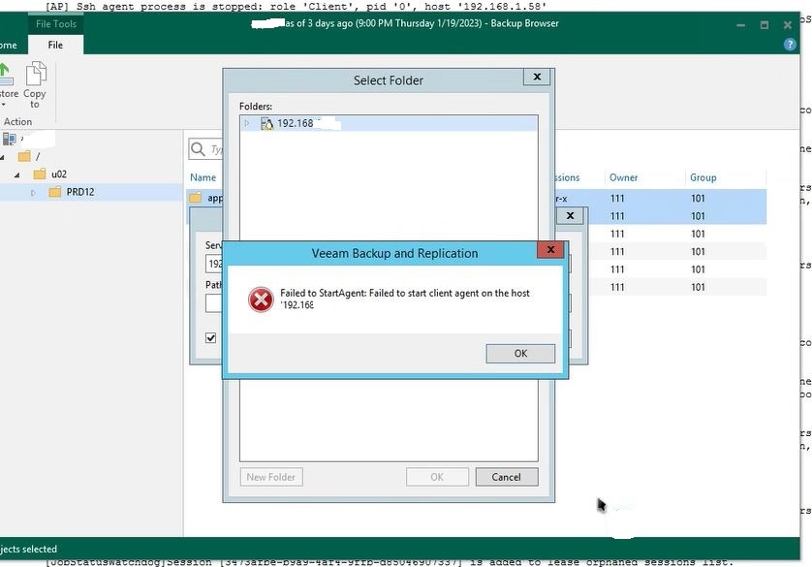Click the Linux host icon in Folders
The height and width of the screenshot is (567, 812).
(x=266, y=124)
